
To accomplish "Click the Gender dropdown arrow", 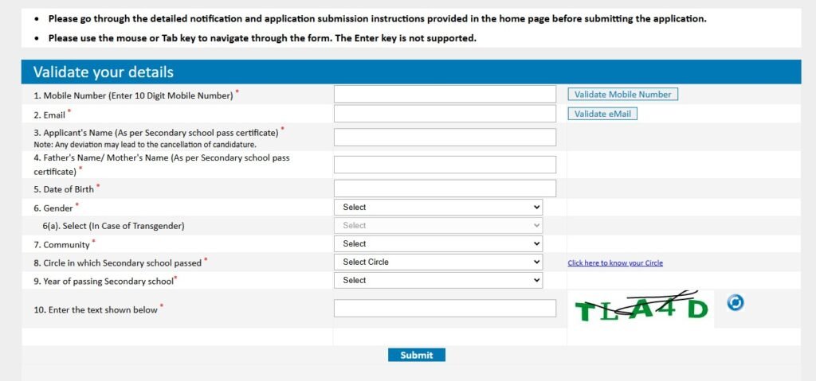I will (537, 207).
